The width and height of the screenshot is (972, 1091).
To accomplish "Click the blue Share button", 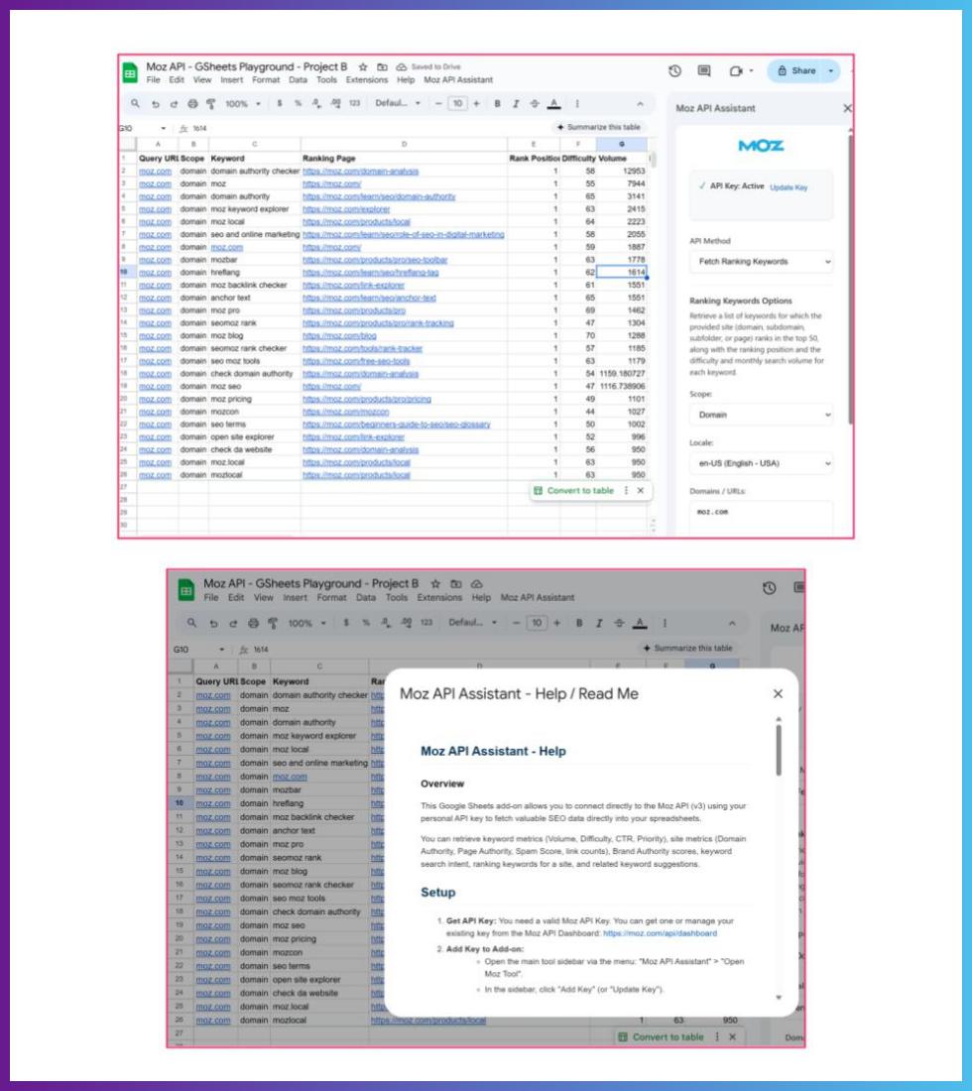I will (801, 70).
